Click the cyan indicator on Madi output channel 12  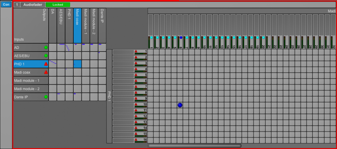coord(217,38)
